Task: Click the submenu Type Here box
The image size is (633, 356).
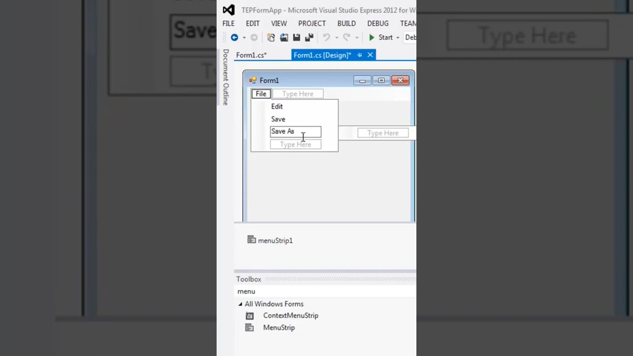Action: pos(383,133)
